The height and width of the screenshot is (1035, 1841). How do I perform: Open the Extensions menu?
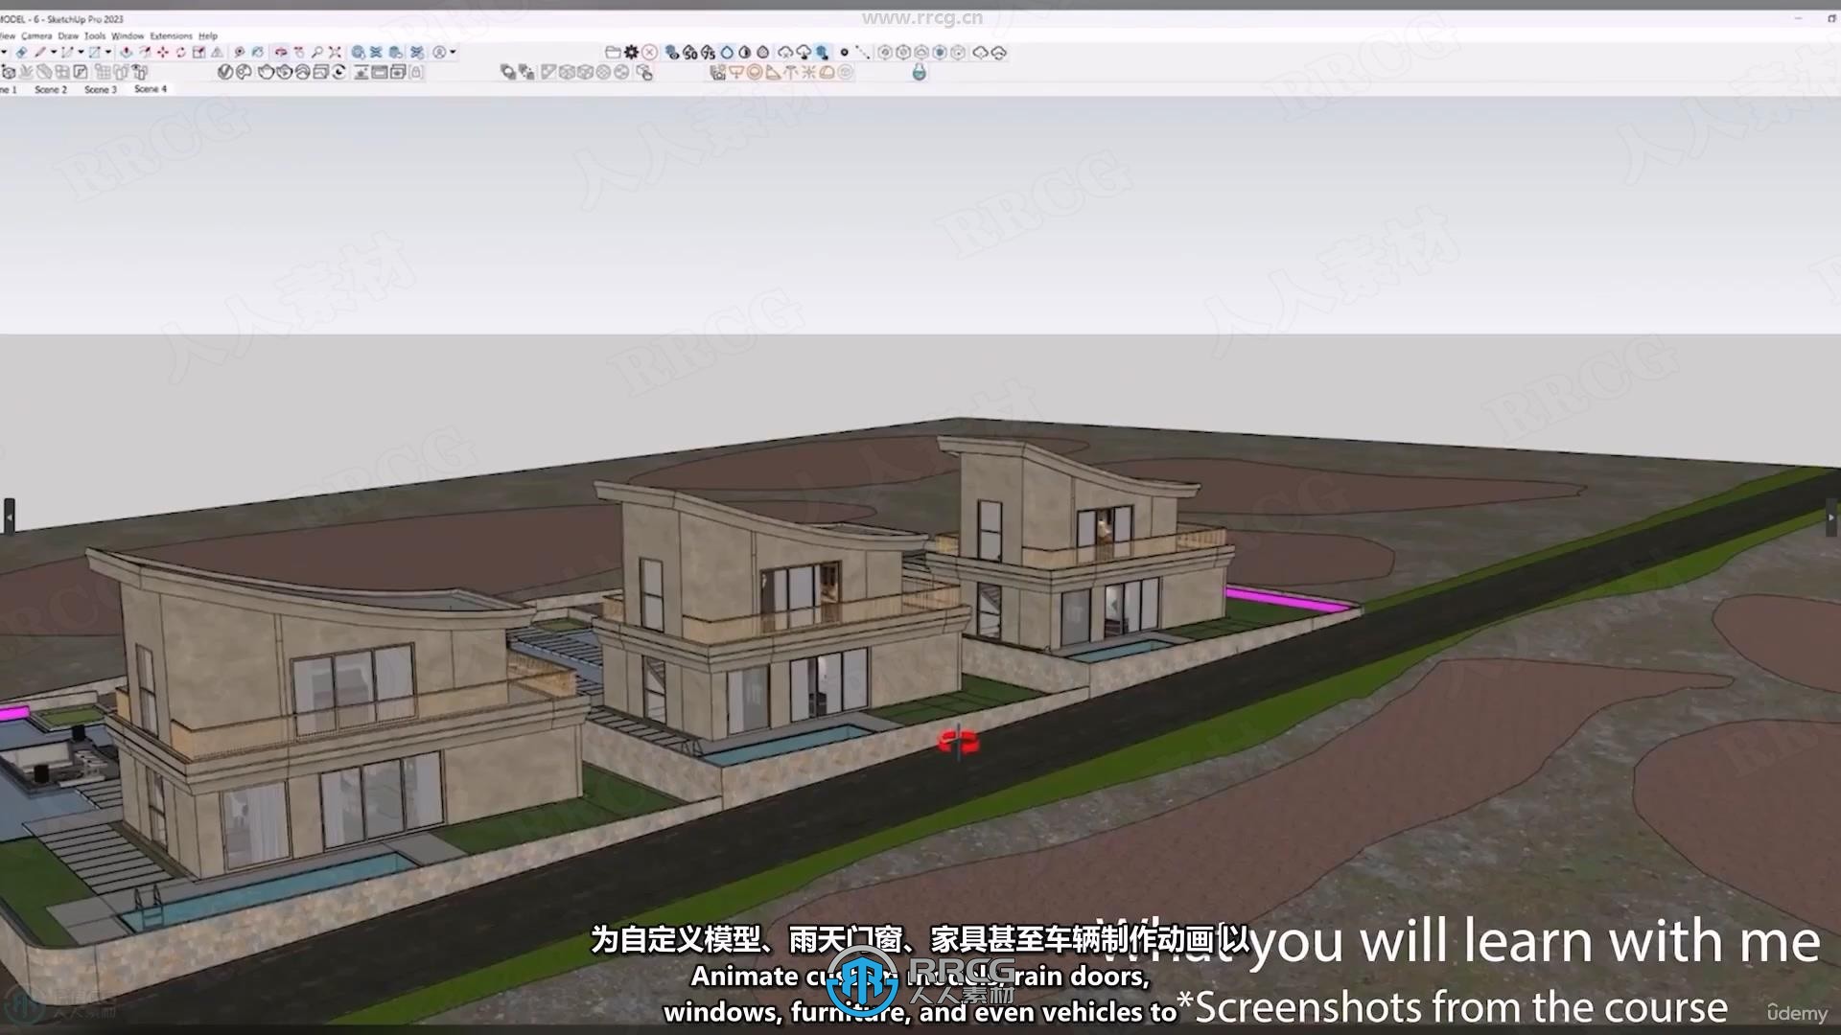[x=171, y=36]
